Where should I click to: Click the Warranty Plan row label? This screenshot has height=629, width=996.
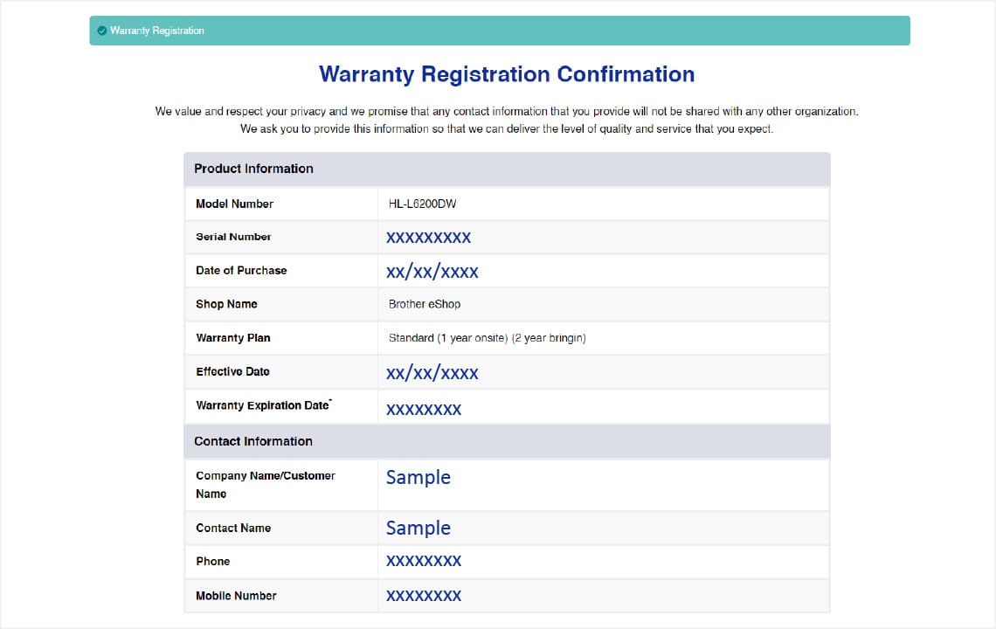click(232, 338)
